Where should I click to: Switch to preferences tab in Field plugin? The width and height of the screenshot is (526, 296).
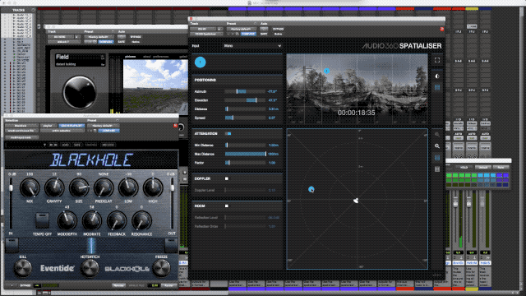point(161,57)
